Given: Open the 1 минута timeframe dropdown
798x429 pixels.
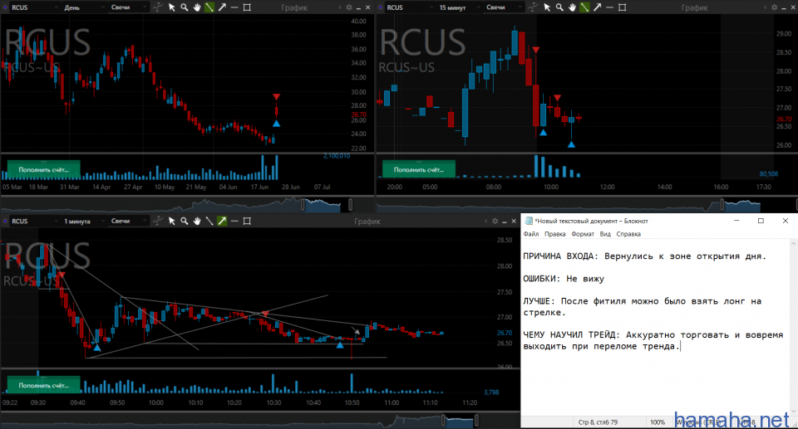Looking at the screenshot, I should [82, 221].
